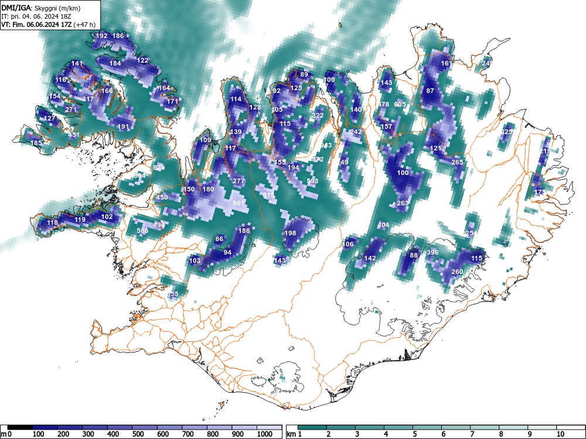Click the visibility value '260' on map

coord(458,272)
